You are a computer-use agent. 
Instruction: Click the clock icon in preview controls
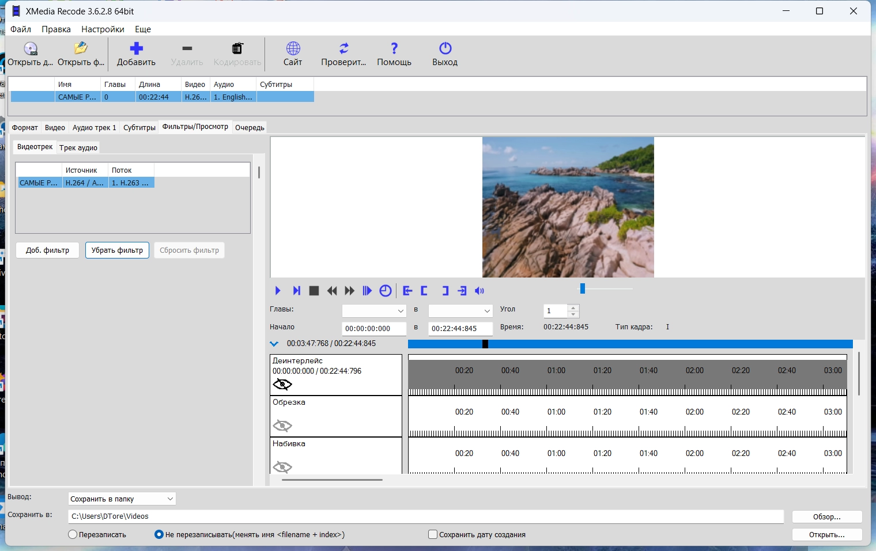386,291
